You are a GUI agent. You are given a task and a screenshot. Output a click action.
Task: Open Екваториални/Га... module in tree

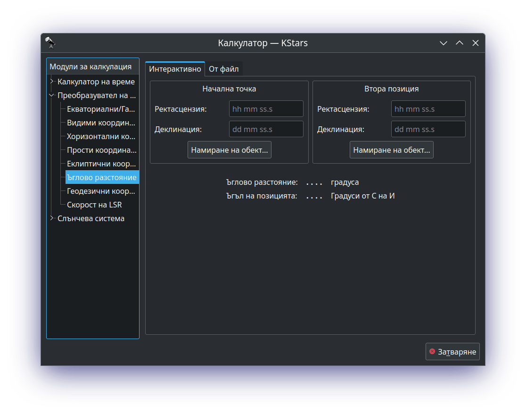101,109
